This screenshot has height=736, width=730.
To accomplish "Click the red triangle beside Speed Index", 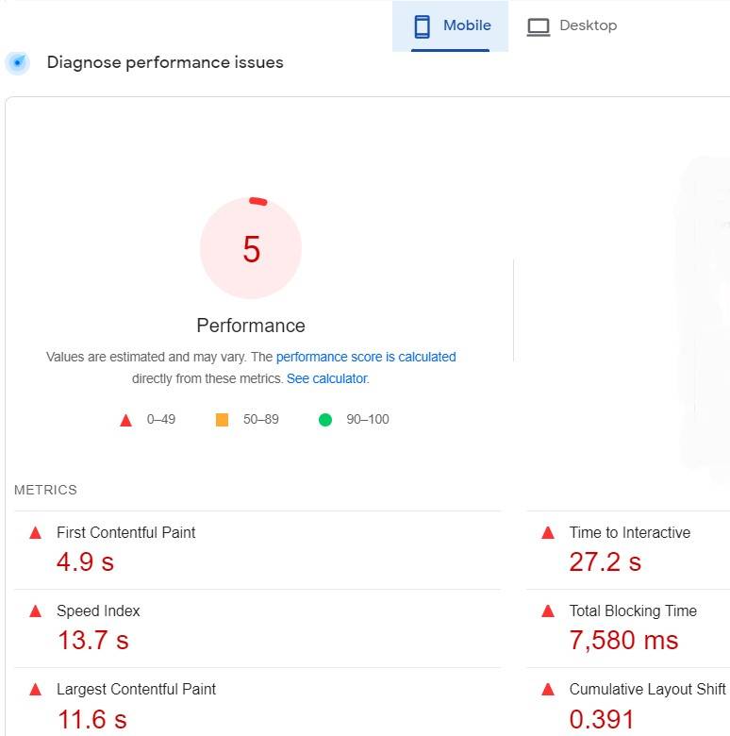I will tap(35, 611).
